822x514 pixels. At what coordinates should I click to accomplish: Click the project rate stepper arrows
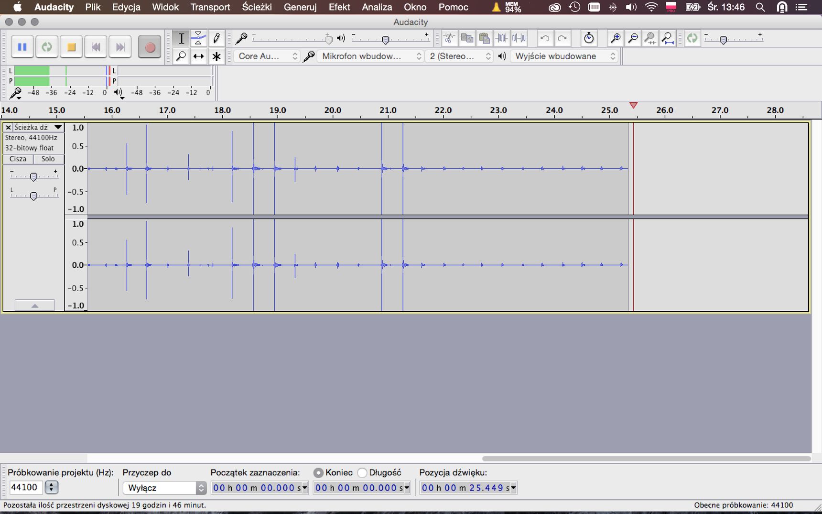click(x=52, y=487)
